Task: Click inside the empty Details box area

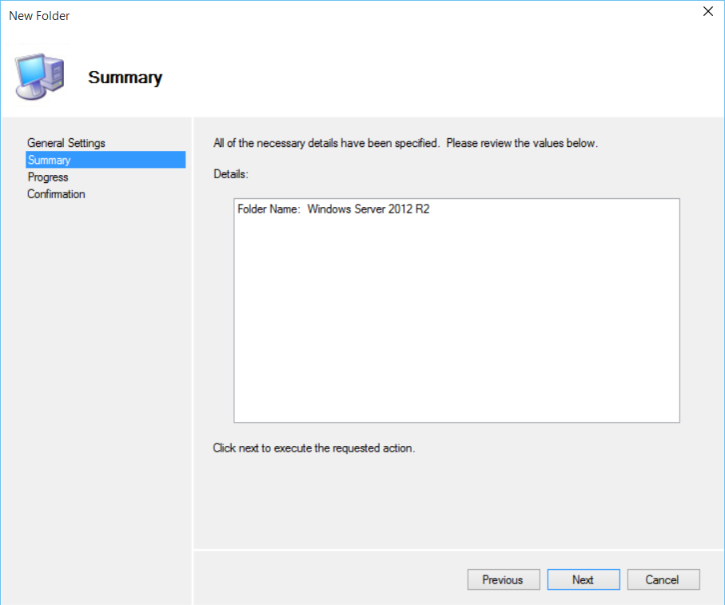Action: pyautogui.click(x=456, y=320)
